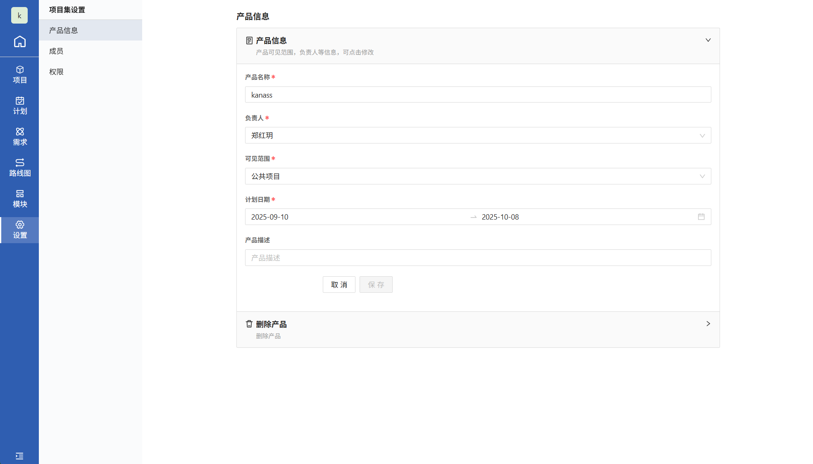Open the 项目 (Projects) section
The image size is (813, 464).
point(19,74)
